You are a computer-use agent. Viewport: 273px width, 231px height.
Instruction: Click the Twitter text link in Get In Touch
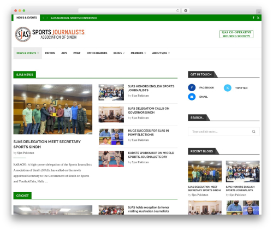coord(241,88)
